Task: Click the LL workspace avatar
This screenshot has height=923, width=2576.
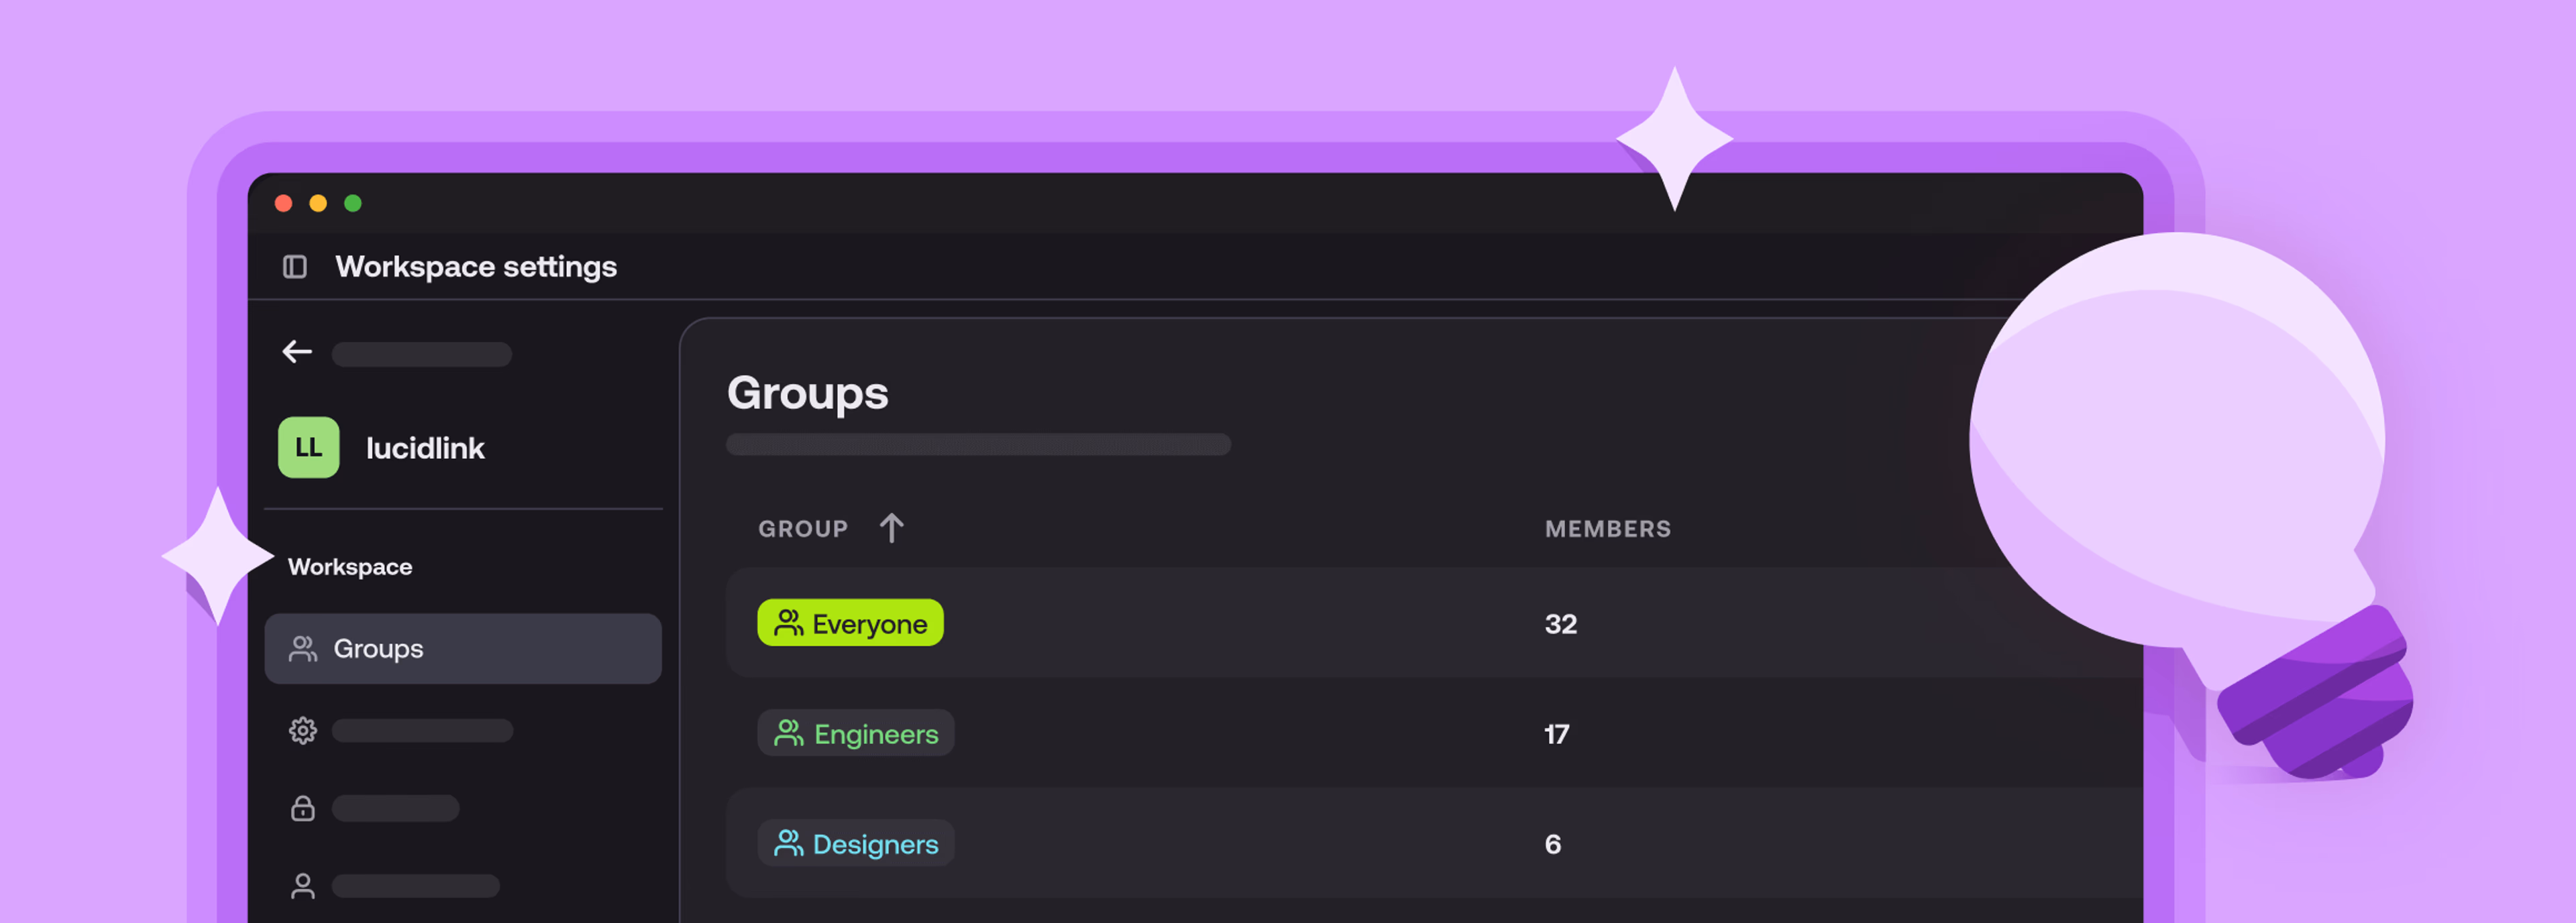Action: [308, 448]
